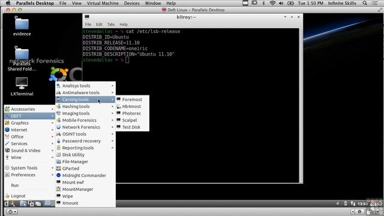Start Photorec from the submenu
The height and width of the screenshot is (216, 384).
132,113
